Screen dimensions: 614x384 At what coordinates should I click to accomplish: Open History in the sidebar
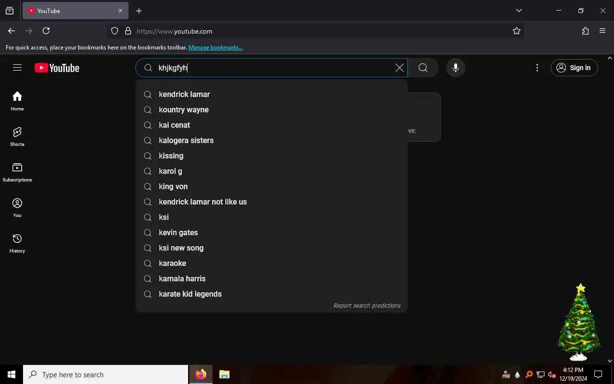tap(17, 243)
